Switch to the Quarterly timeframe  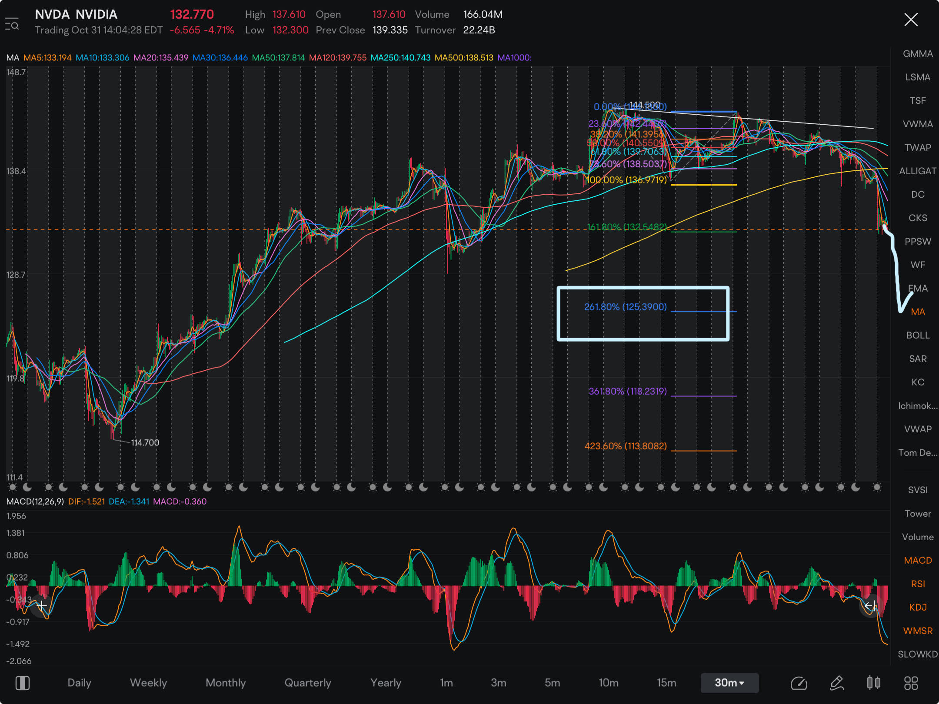308,683
